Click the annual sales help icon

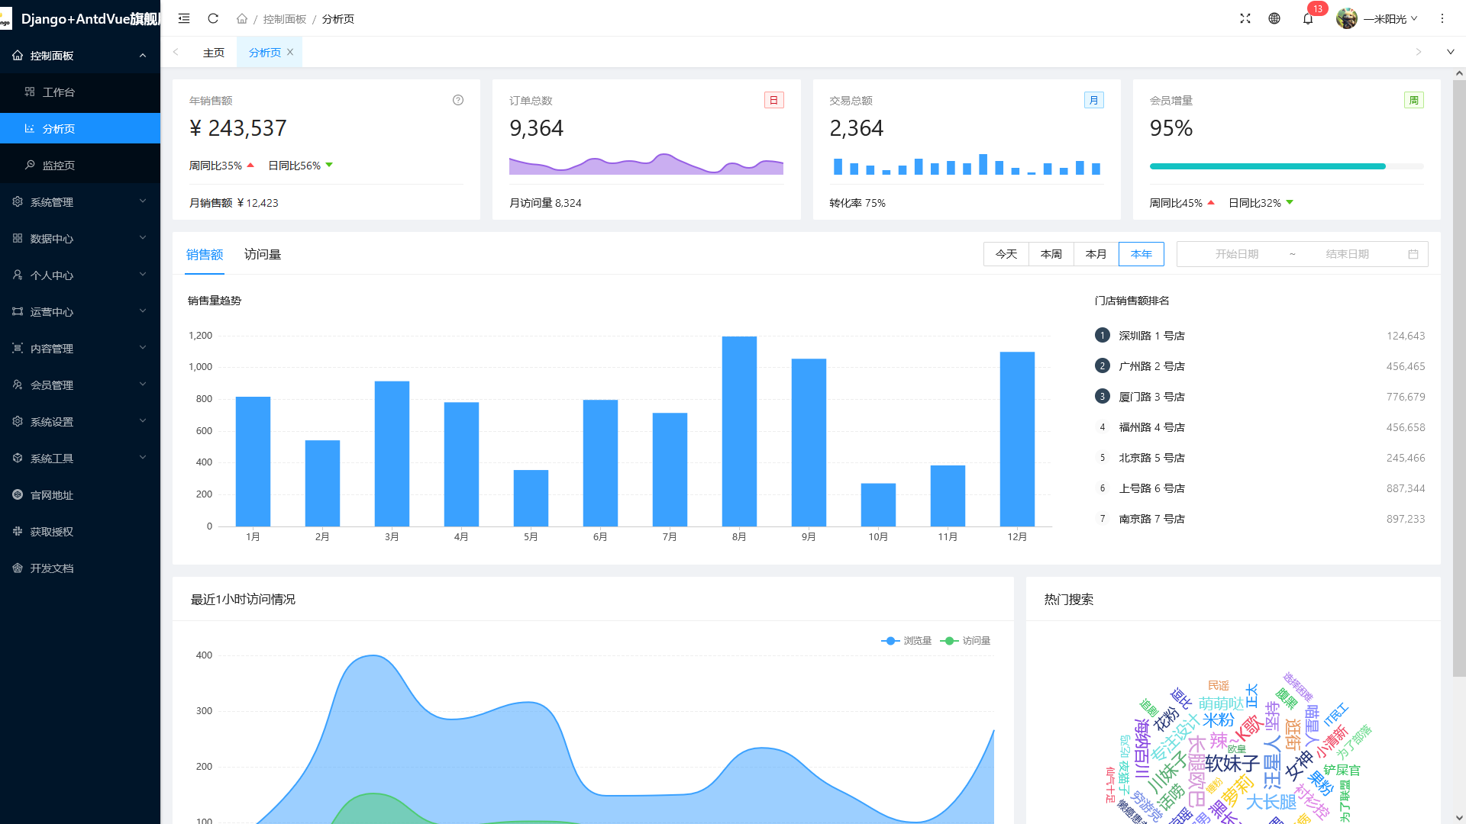coord(458,100)
